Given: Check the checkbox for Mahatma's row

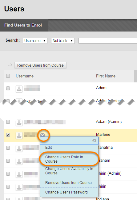Looking at the screenshot, I should [8, 148].
